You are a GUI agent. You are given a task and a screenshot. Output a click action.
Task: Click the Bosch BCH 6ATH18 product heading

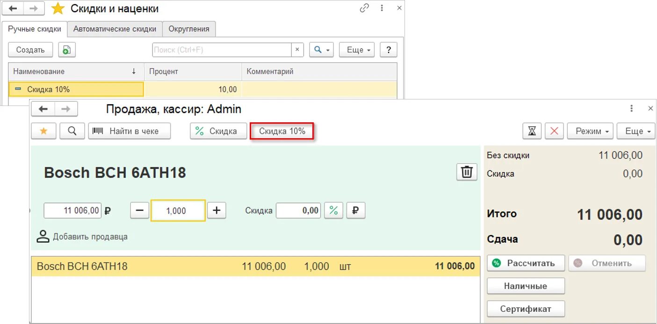115,173
